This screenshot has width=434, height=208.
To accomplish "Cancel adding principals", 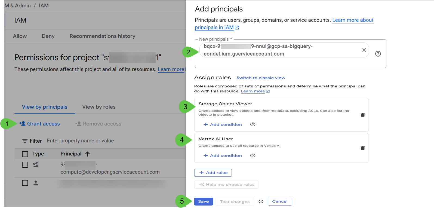I will tap(280, 201).
